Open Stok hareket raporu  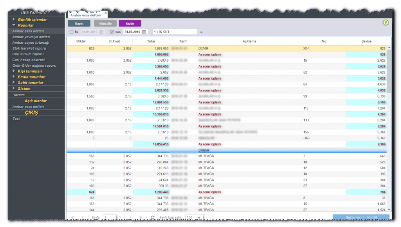coord(29,48)
